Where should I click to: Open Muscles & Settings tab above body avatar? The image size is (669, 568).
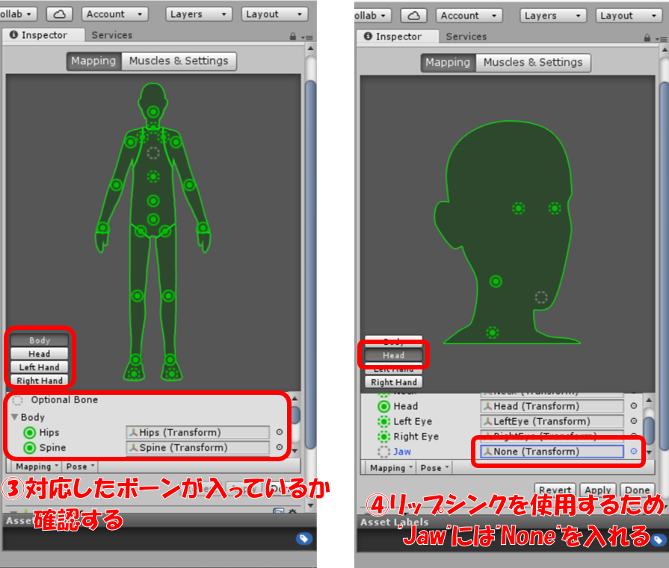(x=178, y=61)
